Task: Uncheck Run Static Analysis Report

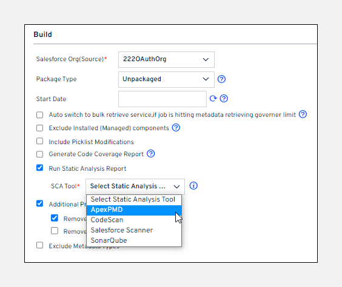Action: pyautogui.click(x=39, y=168)
